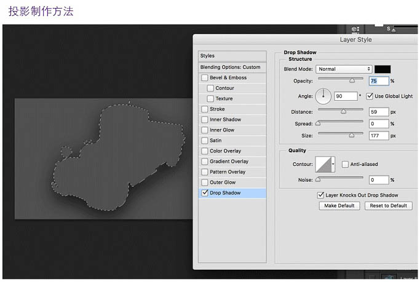Open the black shadow color swatch
Screen dimensions: 420x282
tap(382, 69)
